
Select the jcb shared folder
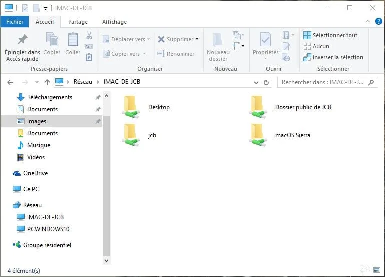(x=139, y=135)
